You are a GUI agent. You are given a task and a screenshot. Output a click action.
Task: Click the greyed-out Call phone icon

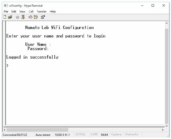[18, 17]
